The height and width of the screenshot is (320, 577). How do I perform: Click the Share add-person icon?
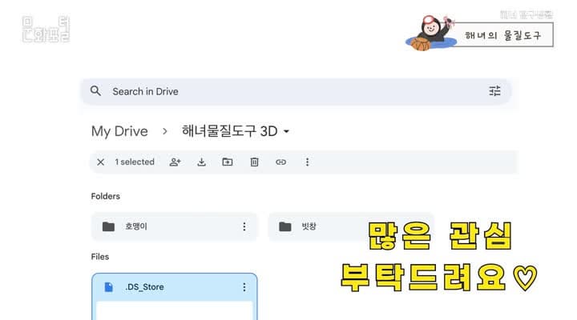pyautogui.click(x=176, y=162)
